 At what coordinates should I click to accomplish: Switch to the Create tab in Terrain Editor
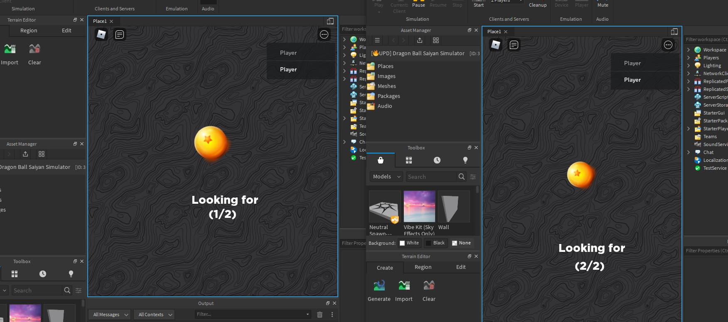(x=385, y=268)
